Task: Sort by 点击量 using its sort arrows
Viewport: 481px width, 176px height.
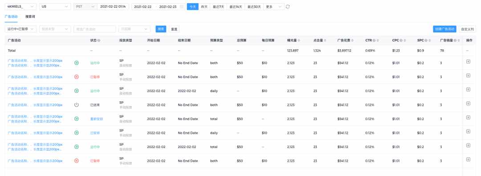Action: (325, 40)
